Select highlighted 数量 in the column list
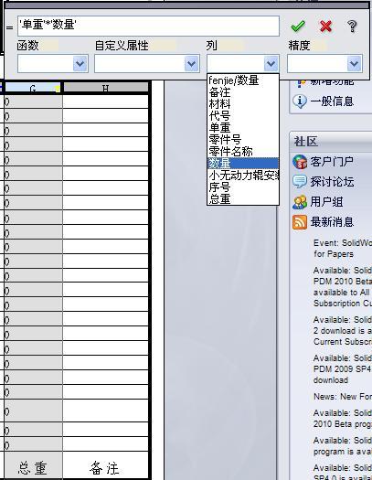 click(x=243, y=163)
